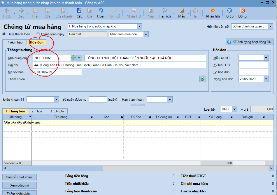Open the Mẫu dropdown arrow

pos(188,13)
